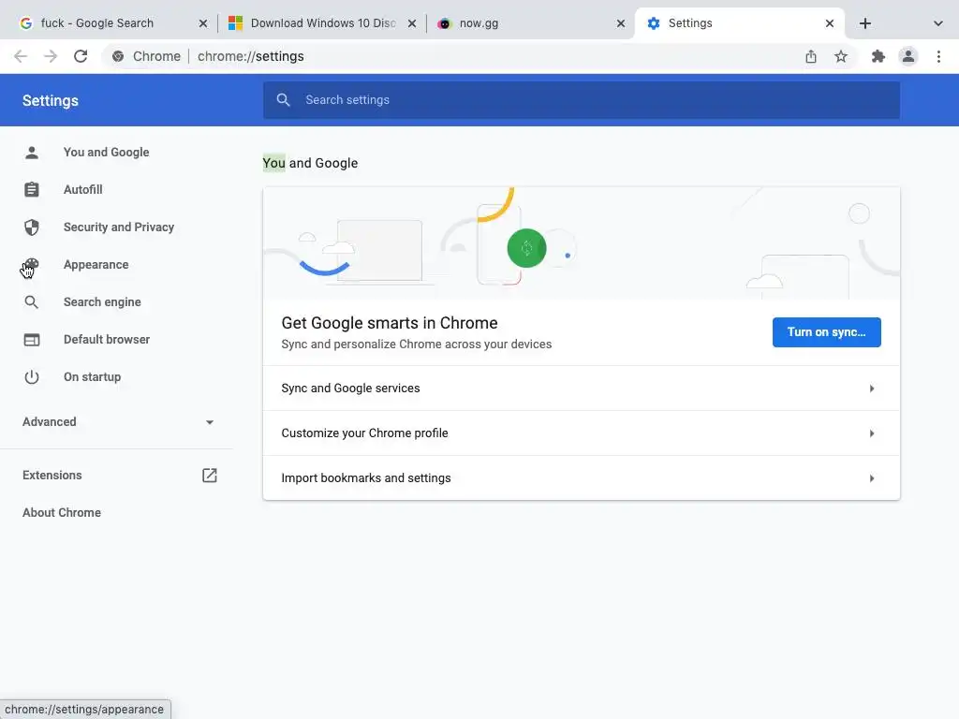959x719 pixels.
Task: Open the tab search chevron
Action: (938, 23)
